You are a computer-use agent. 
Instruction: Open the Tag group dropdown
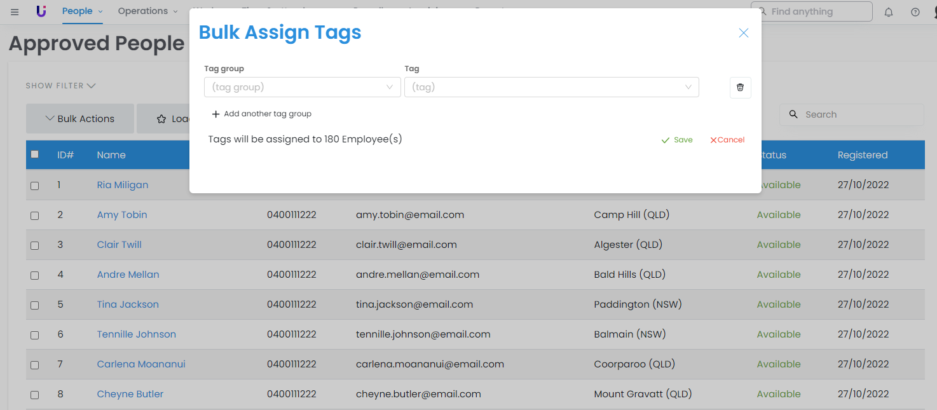[x=302, y=87]
